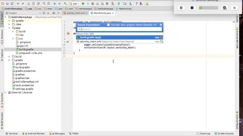Click the Save All toolbar icon
This screenshot has width=243, height=136.
(x=7, y=3)
